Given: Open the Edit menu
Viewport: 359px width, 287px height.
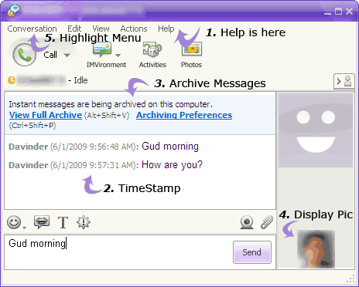Looking at the screenshot, I should point(74,29).
